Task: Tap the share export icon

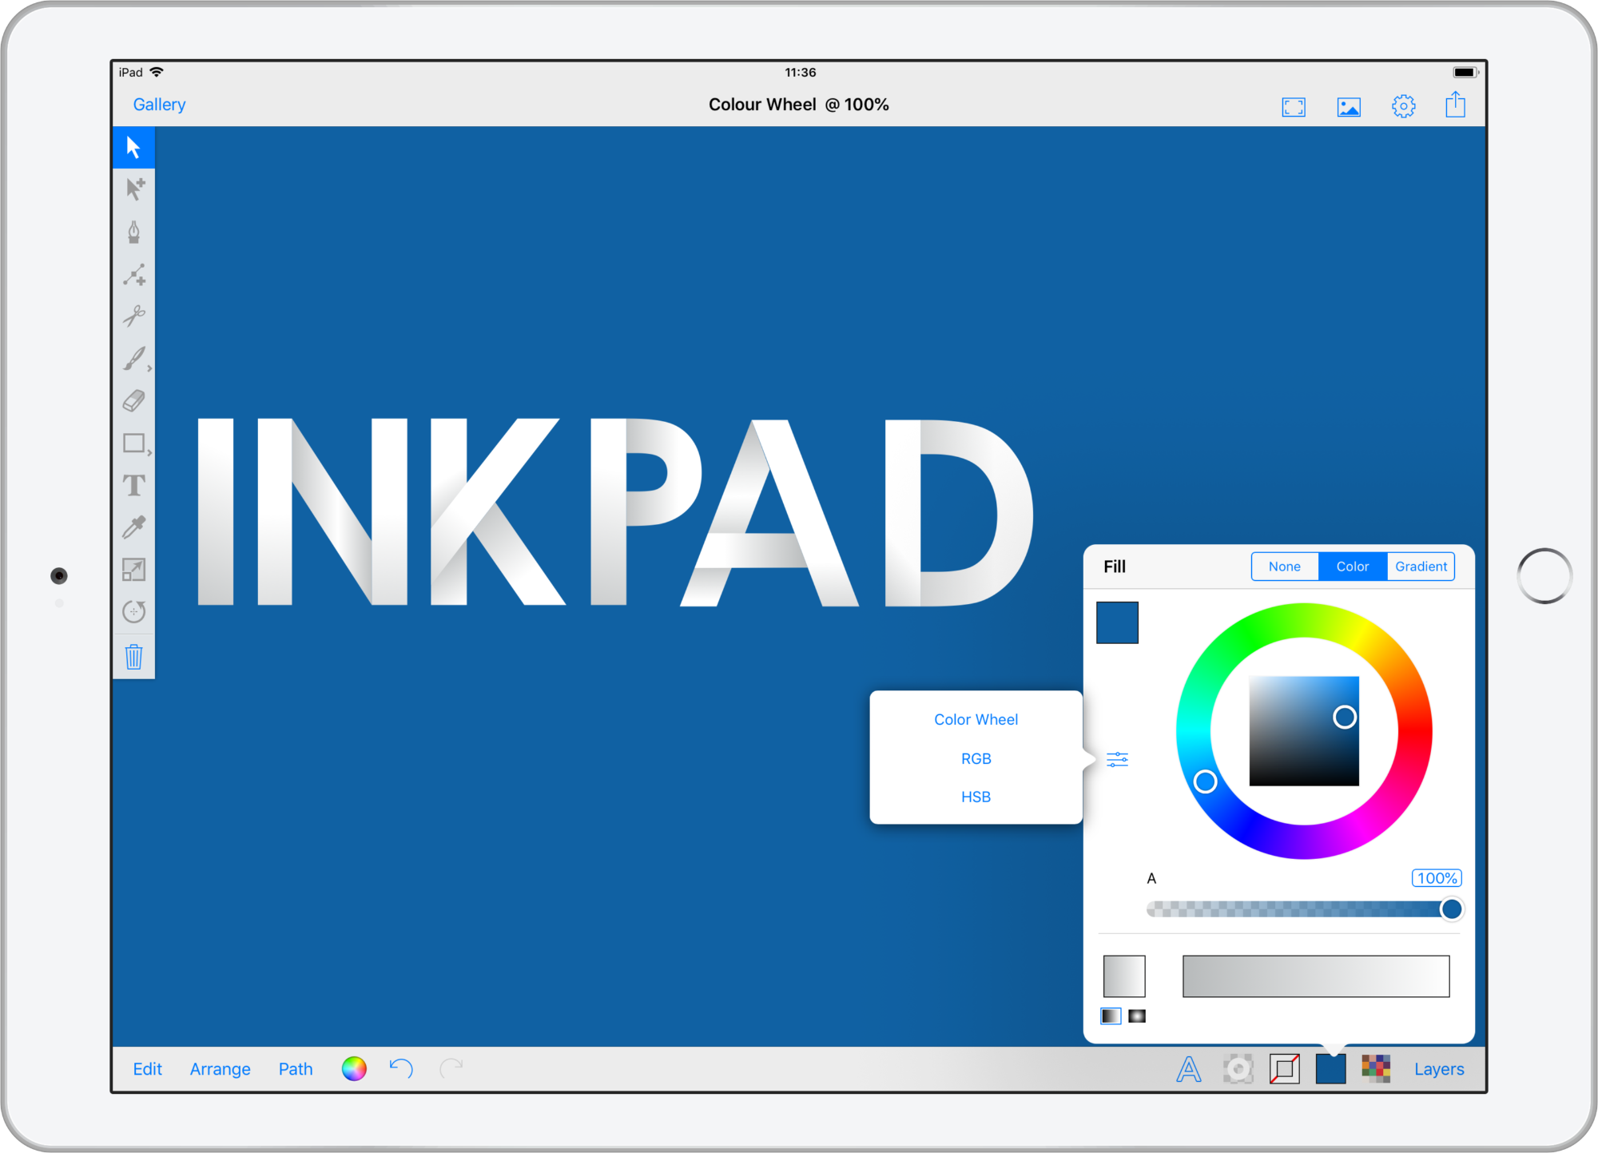Action: (x=1455, y=105)
